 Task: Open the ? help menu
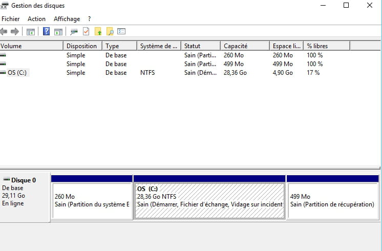coord(90,19)
